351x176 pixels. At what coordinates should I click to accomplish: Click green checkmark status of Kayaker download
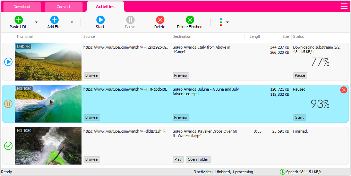click(8, 146)
